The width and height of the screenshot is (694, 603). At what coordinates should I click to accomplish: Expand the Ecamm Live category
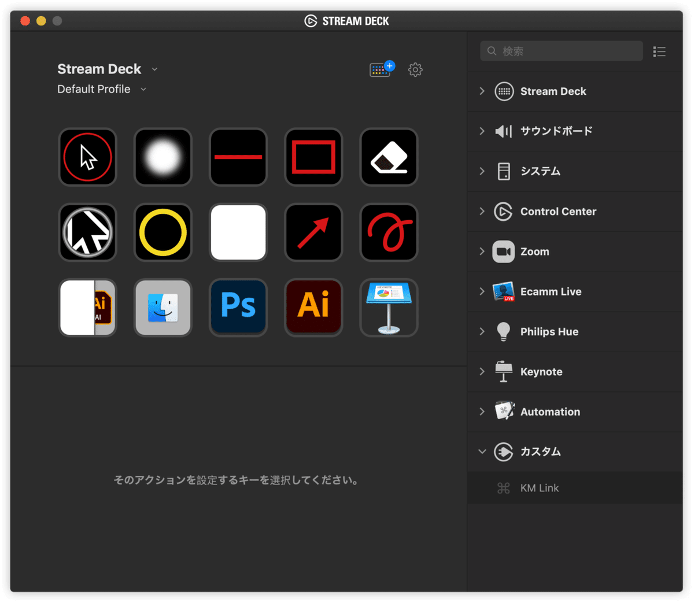pyautogui.click(x=482, y=291)
